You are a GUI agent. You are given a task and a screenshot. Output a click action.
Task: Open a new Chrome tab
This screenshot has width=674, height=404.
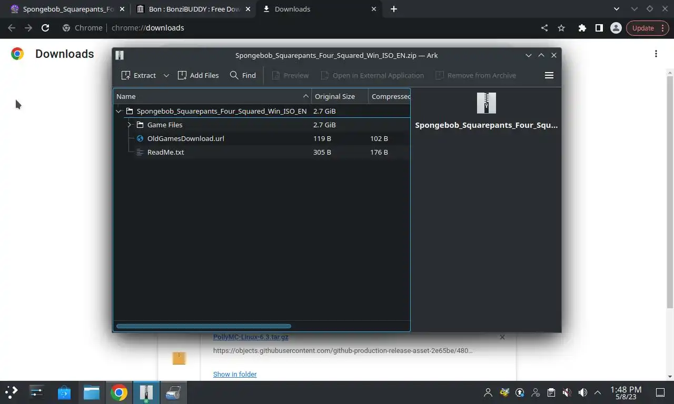(394, 9)
